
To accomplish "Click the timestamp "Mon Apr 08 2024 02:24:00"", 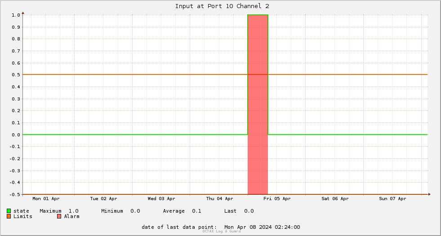I will pos(262,227).
